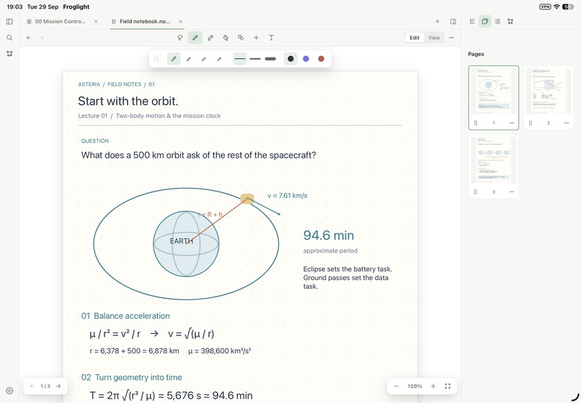
Task: Grab the floating pen palette drag handle
Action: click(156, 59)
